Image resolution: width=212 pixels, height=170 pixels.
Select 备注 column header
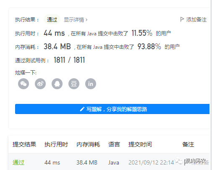(x=188, y=144)
